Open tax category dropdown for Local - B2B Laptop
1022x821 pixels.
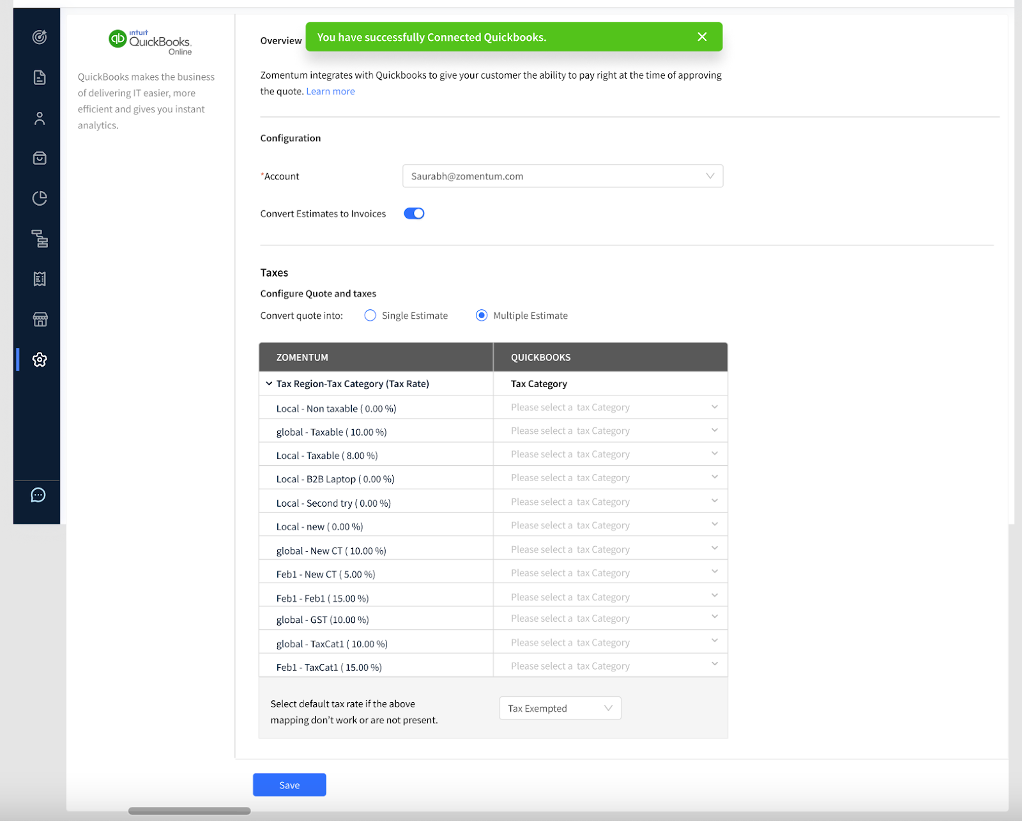tap(611, 478)
